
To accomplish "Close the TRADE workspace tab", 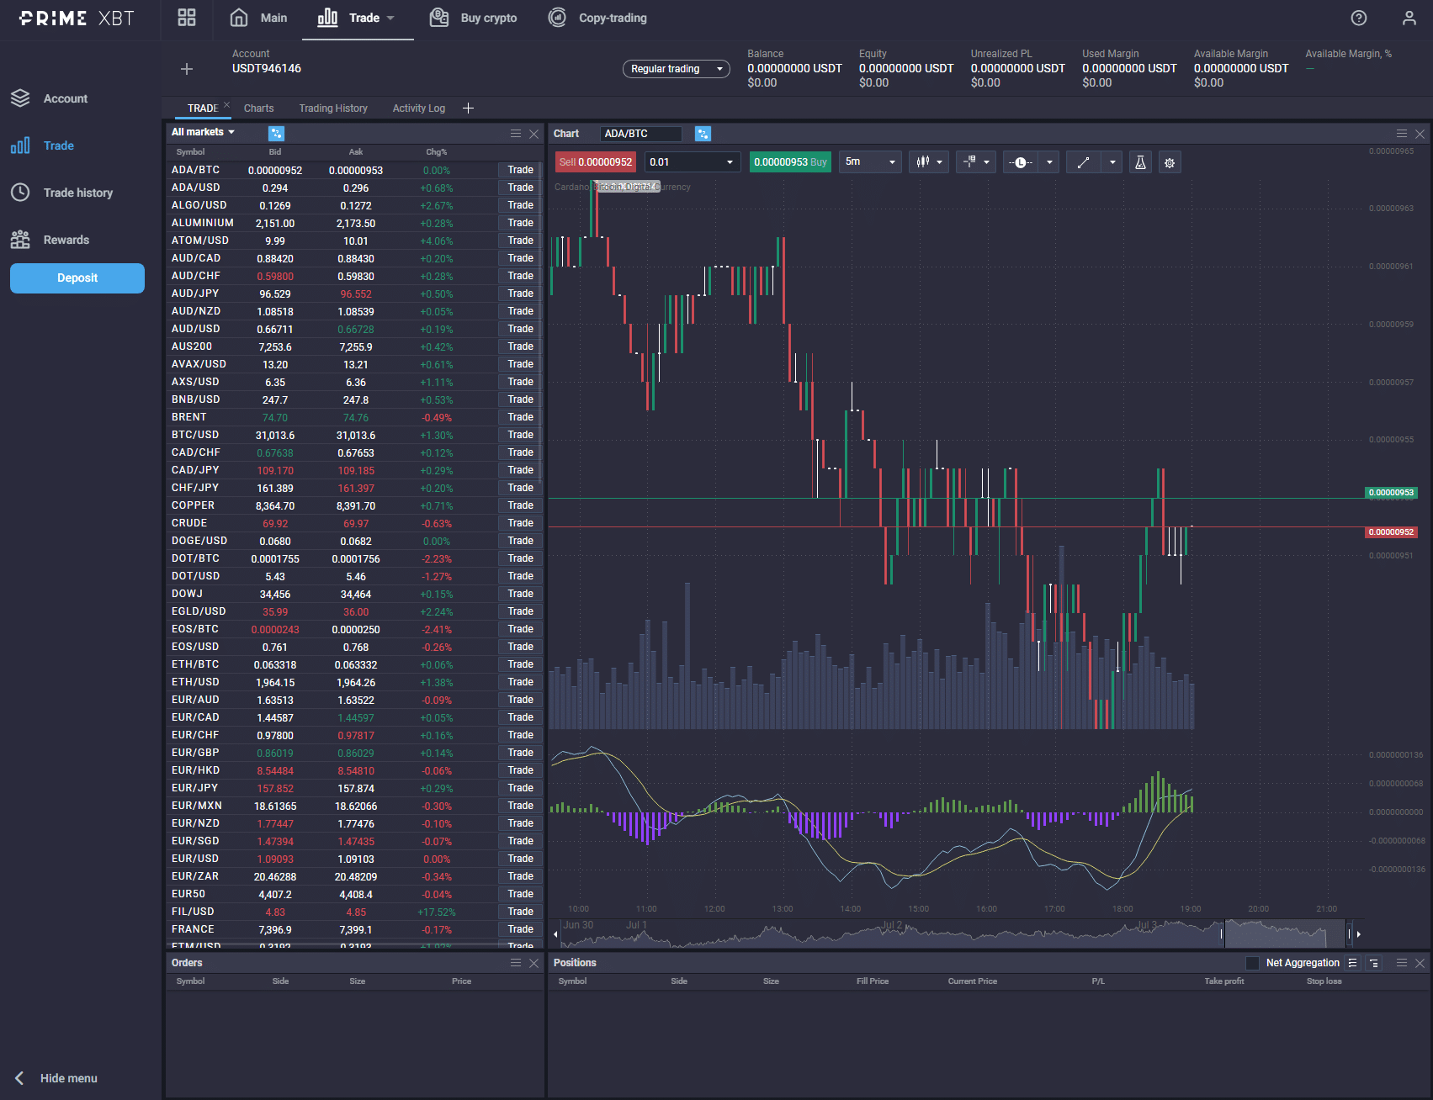I will coord(226,104).
